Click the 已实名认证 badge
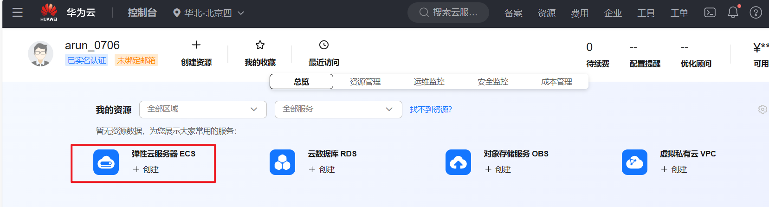Image resolution: width=769 pixels, height=207 pixels. (x=87, y=60)
